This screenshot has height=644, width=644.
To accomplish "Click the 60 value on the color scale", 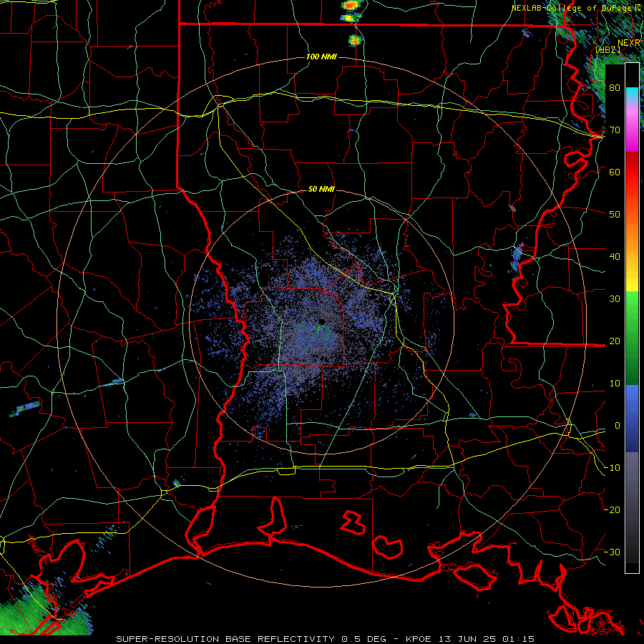I will tap(615, 172).
